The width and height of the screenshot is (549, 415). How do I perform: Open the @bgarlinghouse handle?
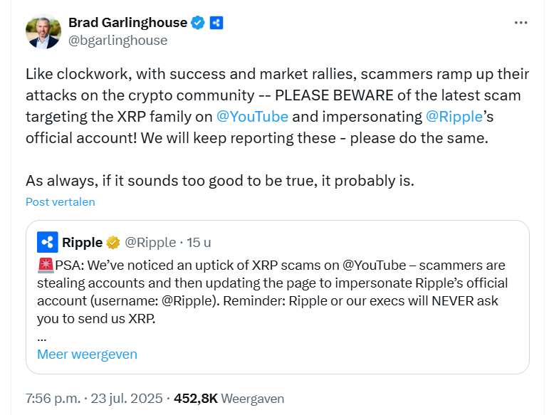[x=117, y=41]
